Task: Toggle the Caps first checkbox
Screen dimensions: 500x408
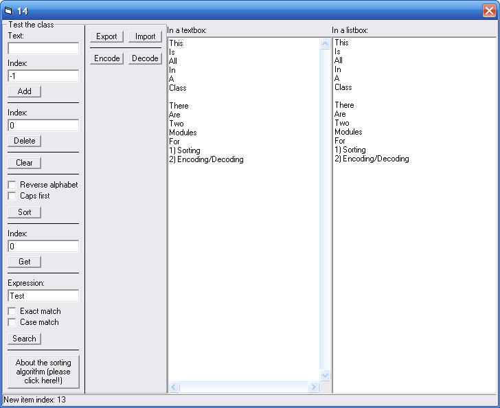Action: pyautogui.click(x=12, y=196)
